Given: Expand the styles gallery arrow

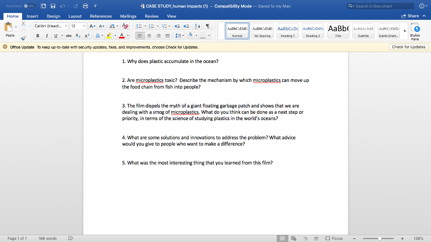Looking at the screenshot, I should coord(405,31).
